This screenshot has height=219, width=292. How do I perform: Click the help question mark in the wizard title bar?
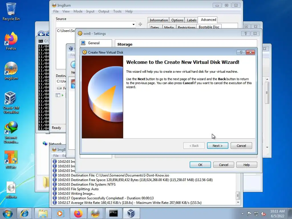241,52
